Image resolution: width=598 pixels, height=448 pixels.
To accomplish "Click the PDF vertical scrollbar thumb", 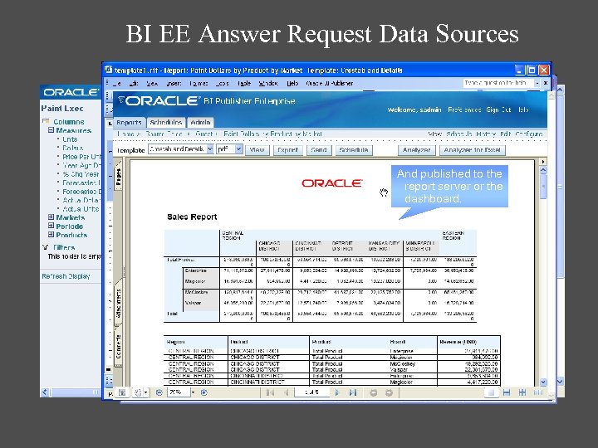I will (x=543, y=187).
